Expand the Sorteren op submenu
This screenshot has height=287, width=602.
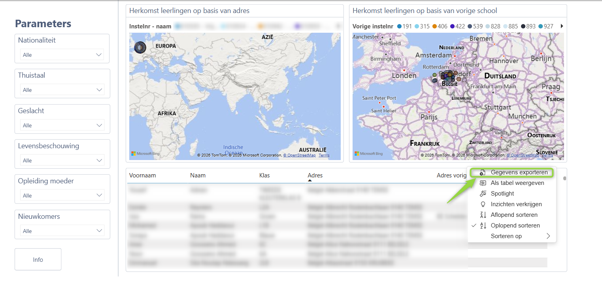pos(548,236)
